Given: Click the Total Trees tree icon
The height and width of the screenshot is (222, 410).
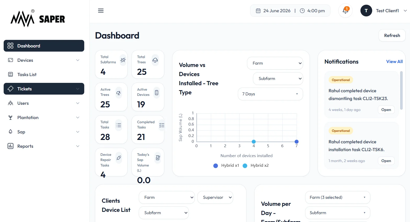Looking at the screenshot, I should click(x=155, y=60).
